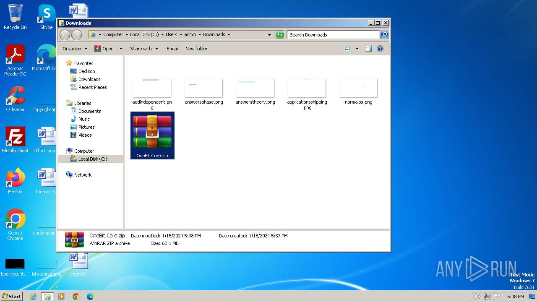The image size is (537, 302).
Task: Open Downloads under Favorites
Action: (89, 79)
